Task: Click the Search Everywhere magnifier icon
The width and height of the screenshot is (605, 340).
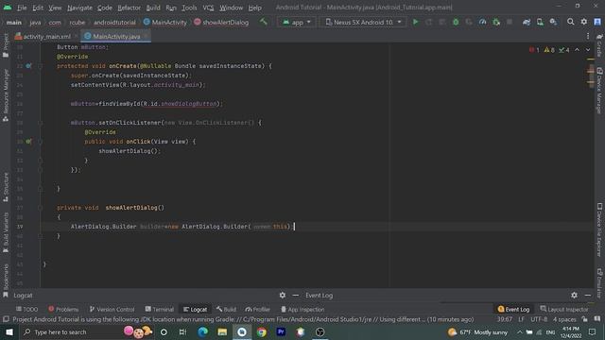Action: pos(570,22)
